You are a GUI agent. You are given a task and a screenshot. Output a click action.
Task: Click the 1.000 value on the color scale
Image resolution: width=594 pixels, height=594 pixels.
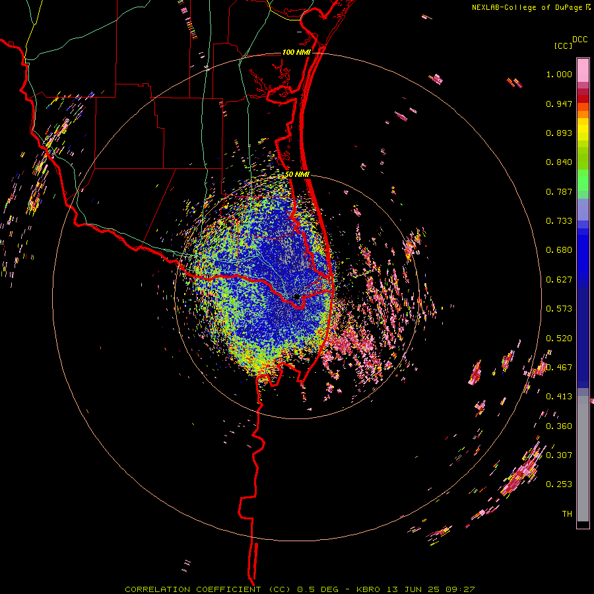click(559, 74)
